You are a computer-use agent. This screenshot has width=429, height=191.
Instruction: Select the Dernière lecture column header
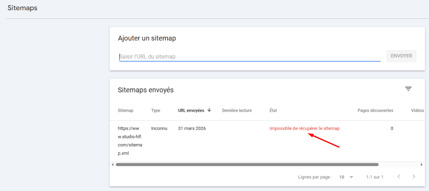[x=237, y=110]
